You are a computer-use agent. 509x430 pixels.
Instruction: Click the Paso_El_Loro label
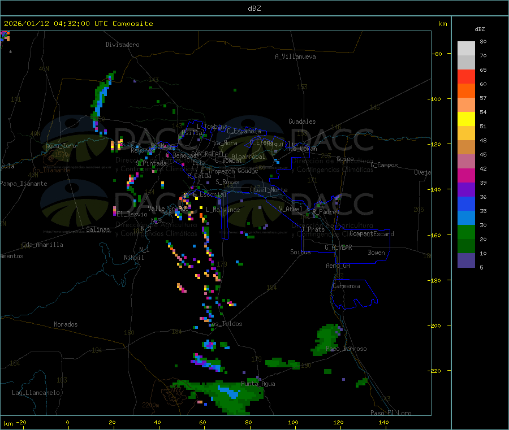pos(391,413)
